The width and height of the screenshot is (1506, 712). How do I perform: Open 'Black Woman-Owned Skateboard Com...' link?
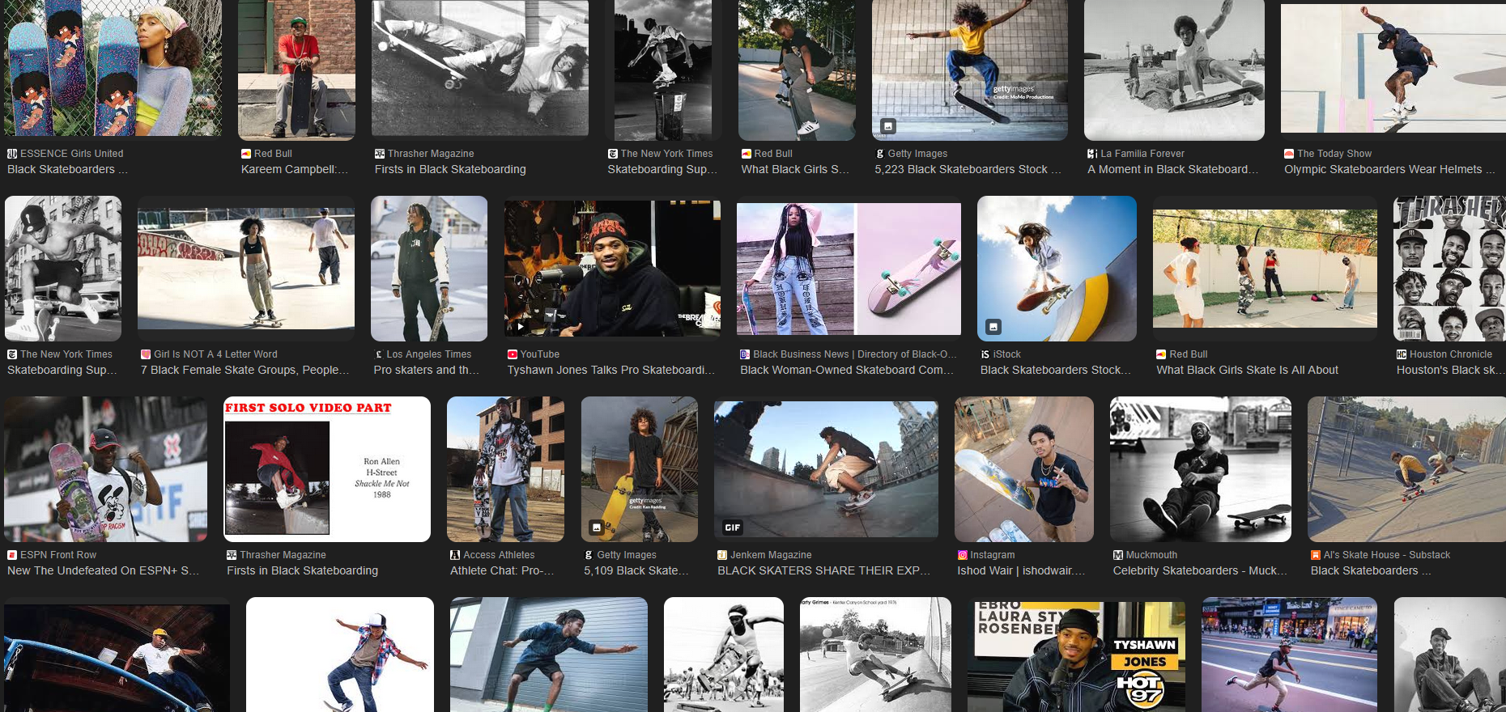(x=847, y=370)
